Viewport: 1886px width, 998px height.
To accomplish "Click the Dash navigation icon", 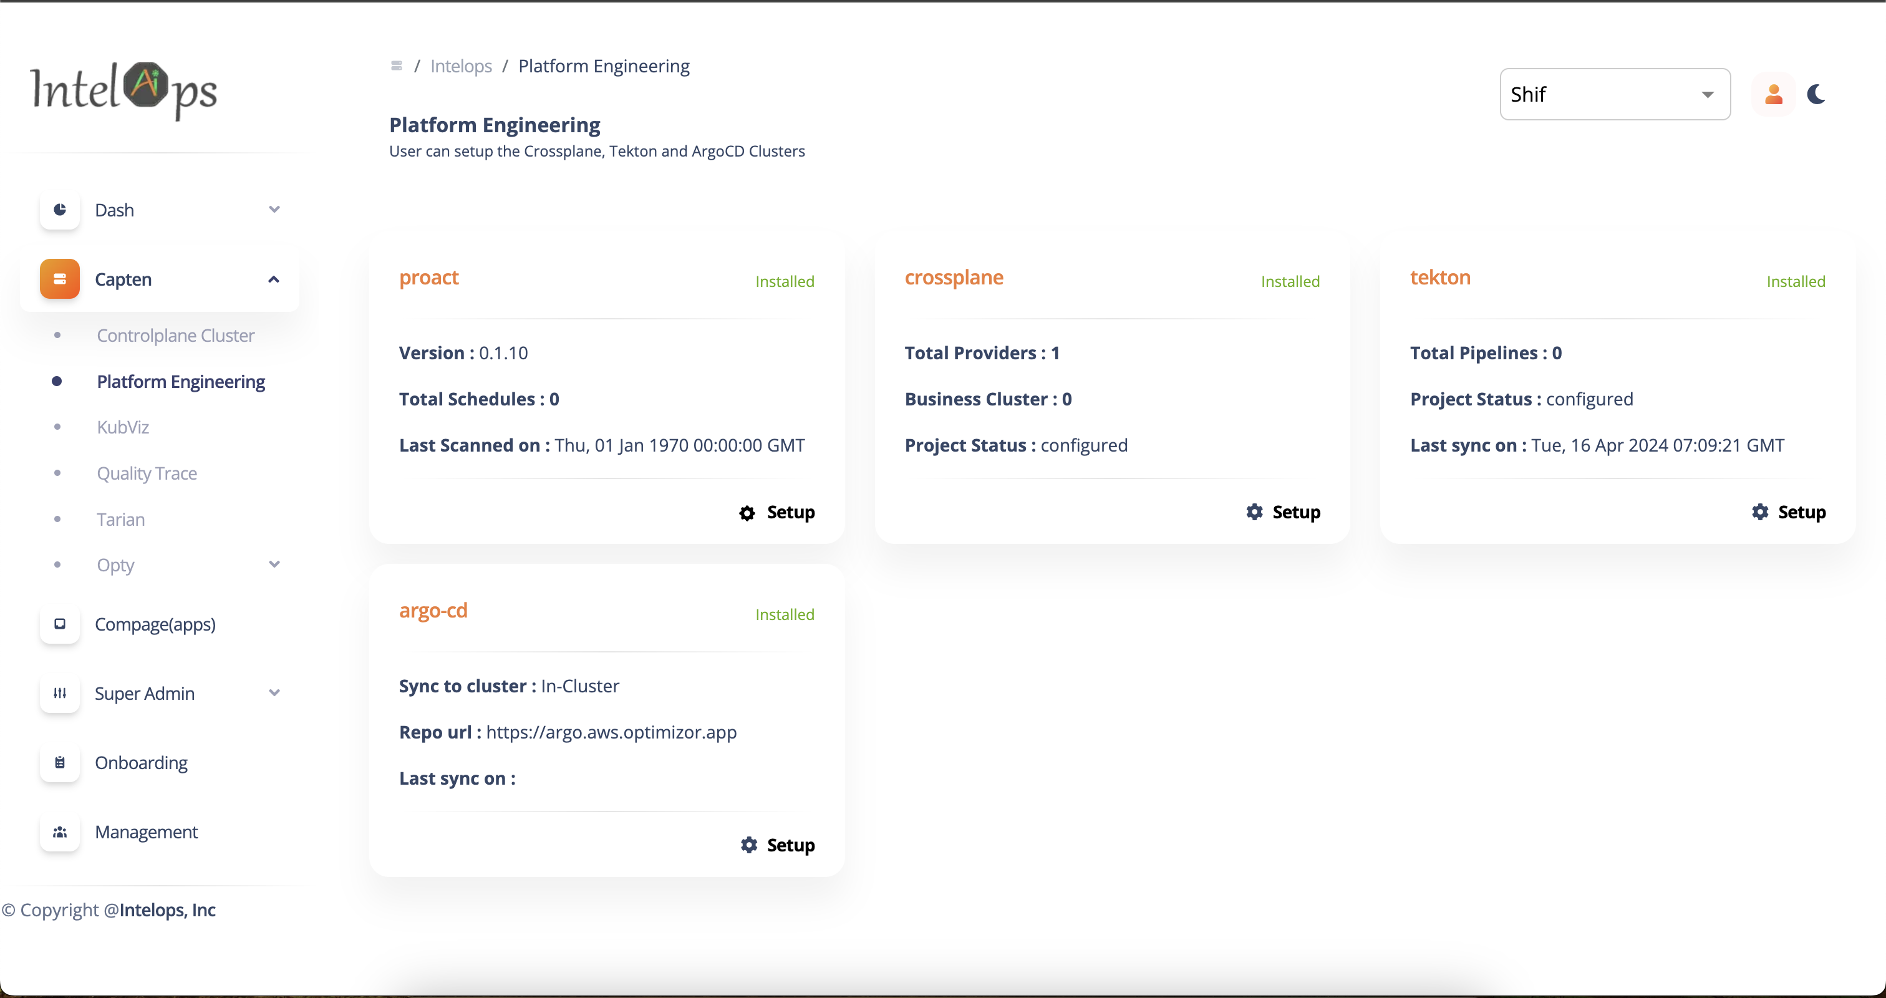I will (x=59, y=210).
